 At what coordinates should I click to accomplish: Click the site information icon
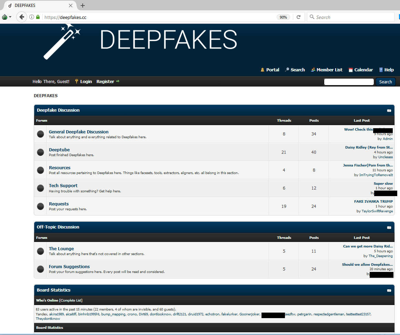pos(32,17)
